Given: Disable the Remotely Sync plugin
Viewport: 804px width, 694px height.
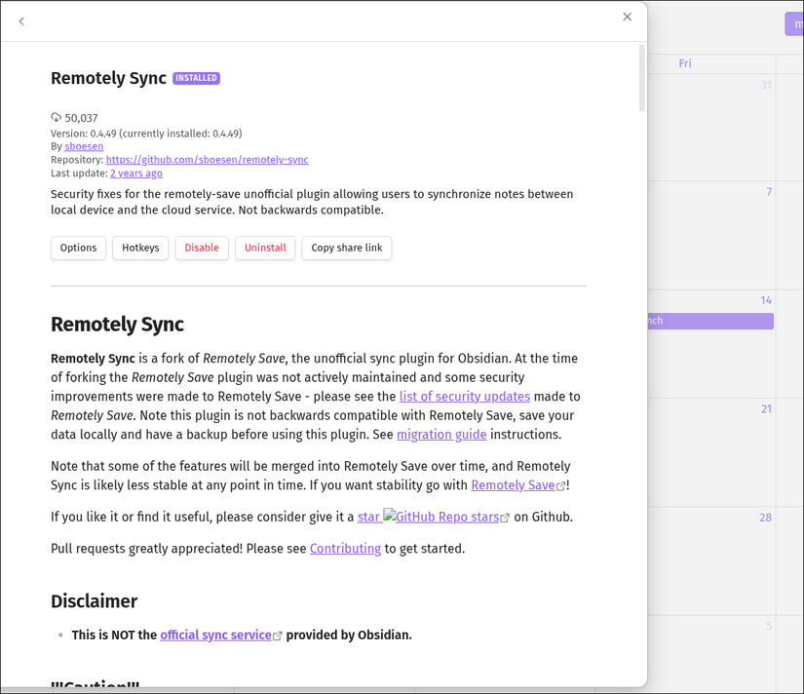Looking at the screenshot, I should pos(202,248).
